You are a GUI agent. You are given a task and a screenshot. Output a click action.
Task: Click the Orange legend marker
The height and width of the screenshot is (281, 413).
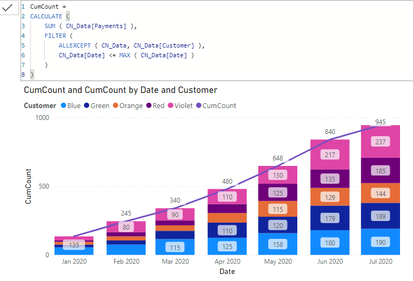115,105
